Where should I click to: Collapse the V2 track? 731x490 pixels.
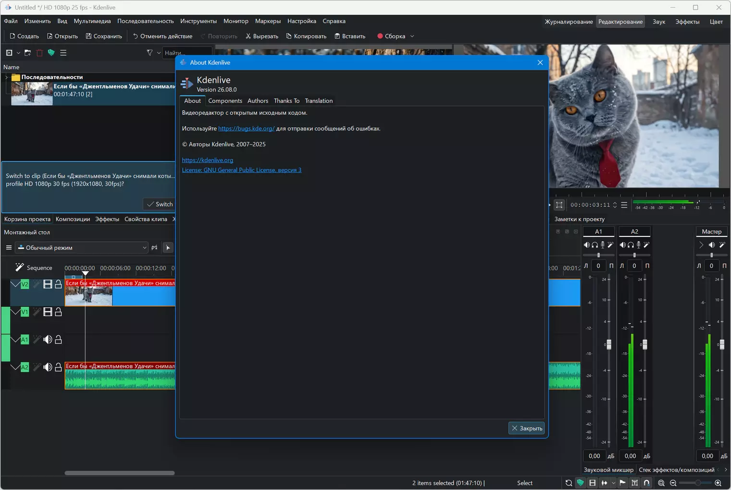(15, 284)
